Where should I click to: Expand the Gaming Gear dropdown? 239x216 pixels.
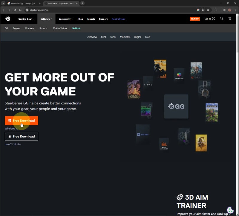pos(25,18)
